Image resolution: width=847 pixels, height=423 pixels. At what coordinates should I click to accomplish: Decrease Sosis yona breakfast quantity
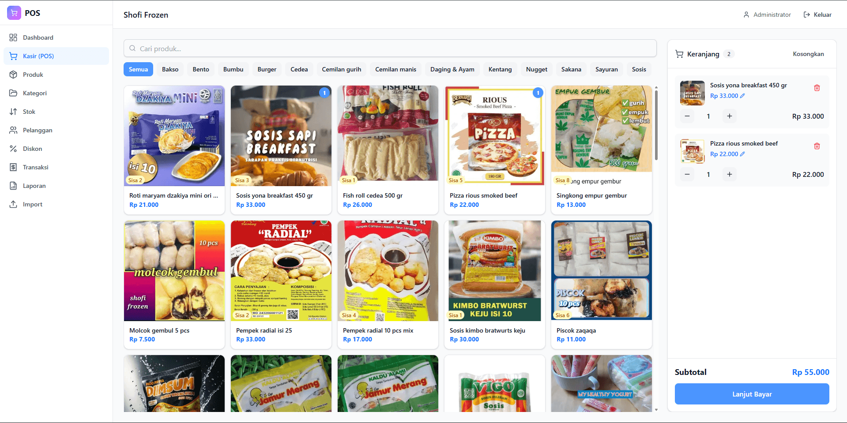[687, 116]
